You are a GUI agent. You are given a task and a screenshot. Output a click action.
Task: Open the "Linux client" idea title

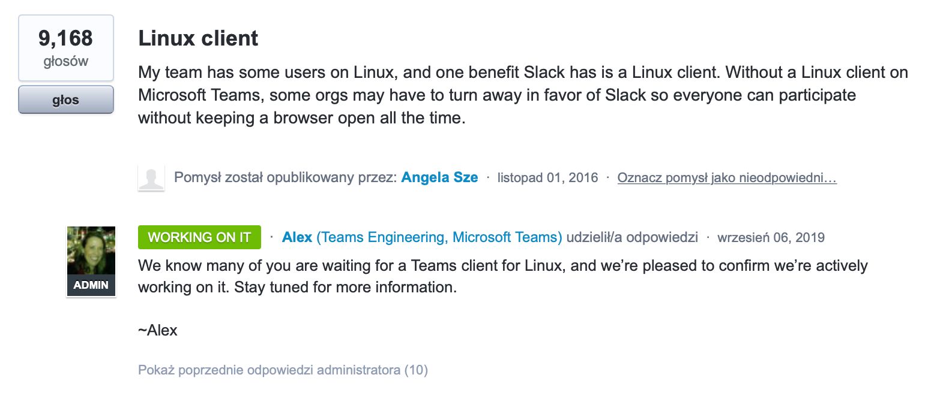coord(198,38)
